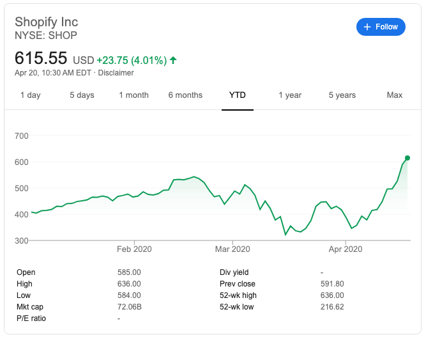
Task: Switch to the 5 days range
Action: click(82, 95)
